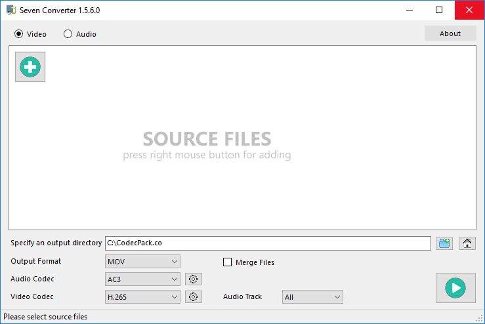Open the Video Codec H.265 dropdown
485x324 pixels.
pos(142,297)
